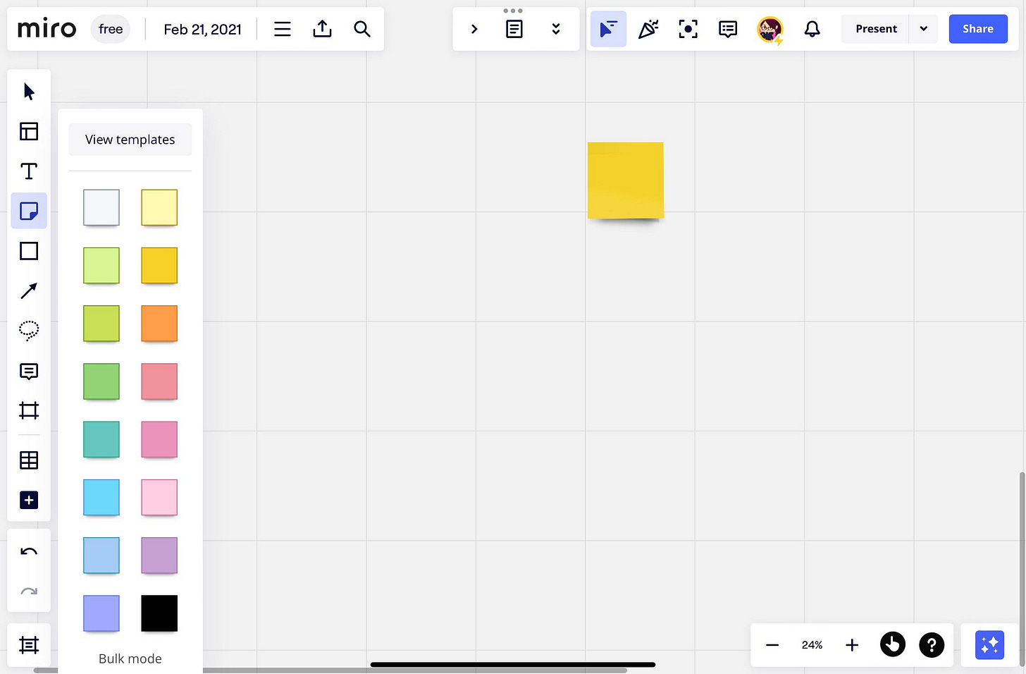The image size is (1026, 674).
Task: Click the three-dot drag handle above notes
Action: tap(513, 11)
